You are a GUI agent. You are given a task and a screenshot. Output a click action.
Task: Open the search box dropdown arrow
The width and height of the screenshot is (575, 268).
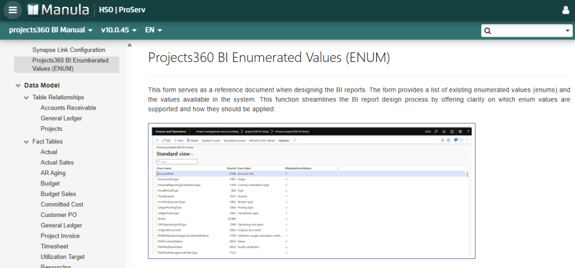click(568, 31)
